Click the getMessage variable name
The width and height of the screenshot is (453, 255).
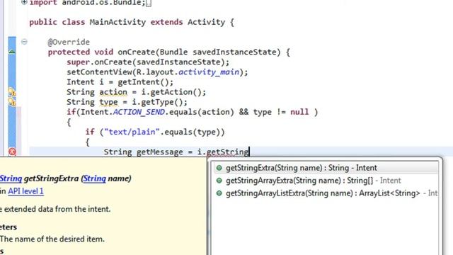click(x=160, y=152)
